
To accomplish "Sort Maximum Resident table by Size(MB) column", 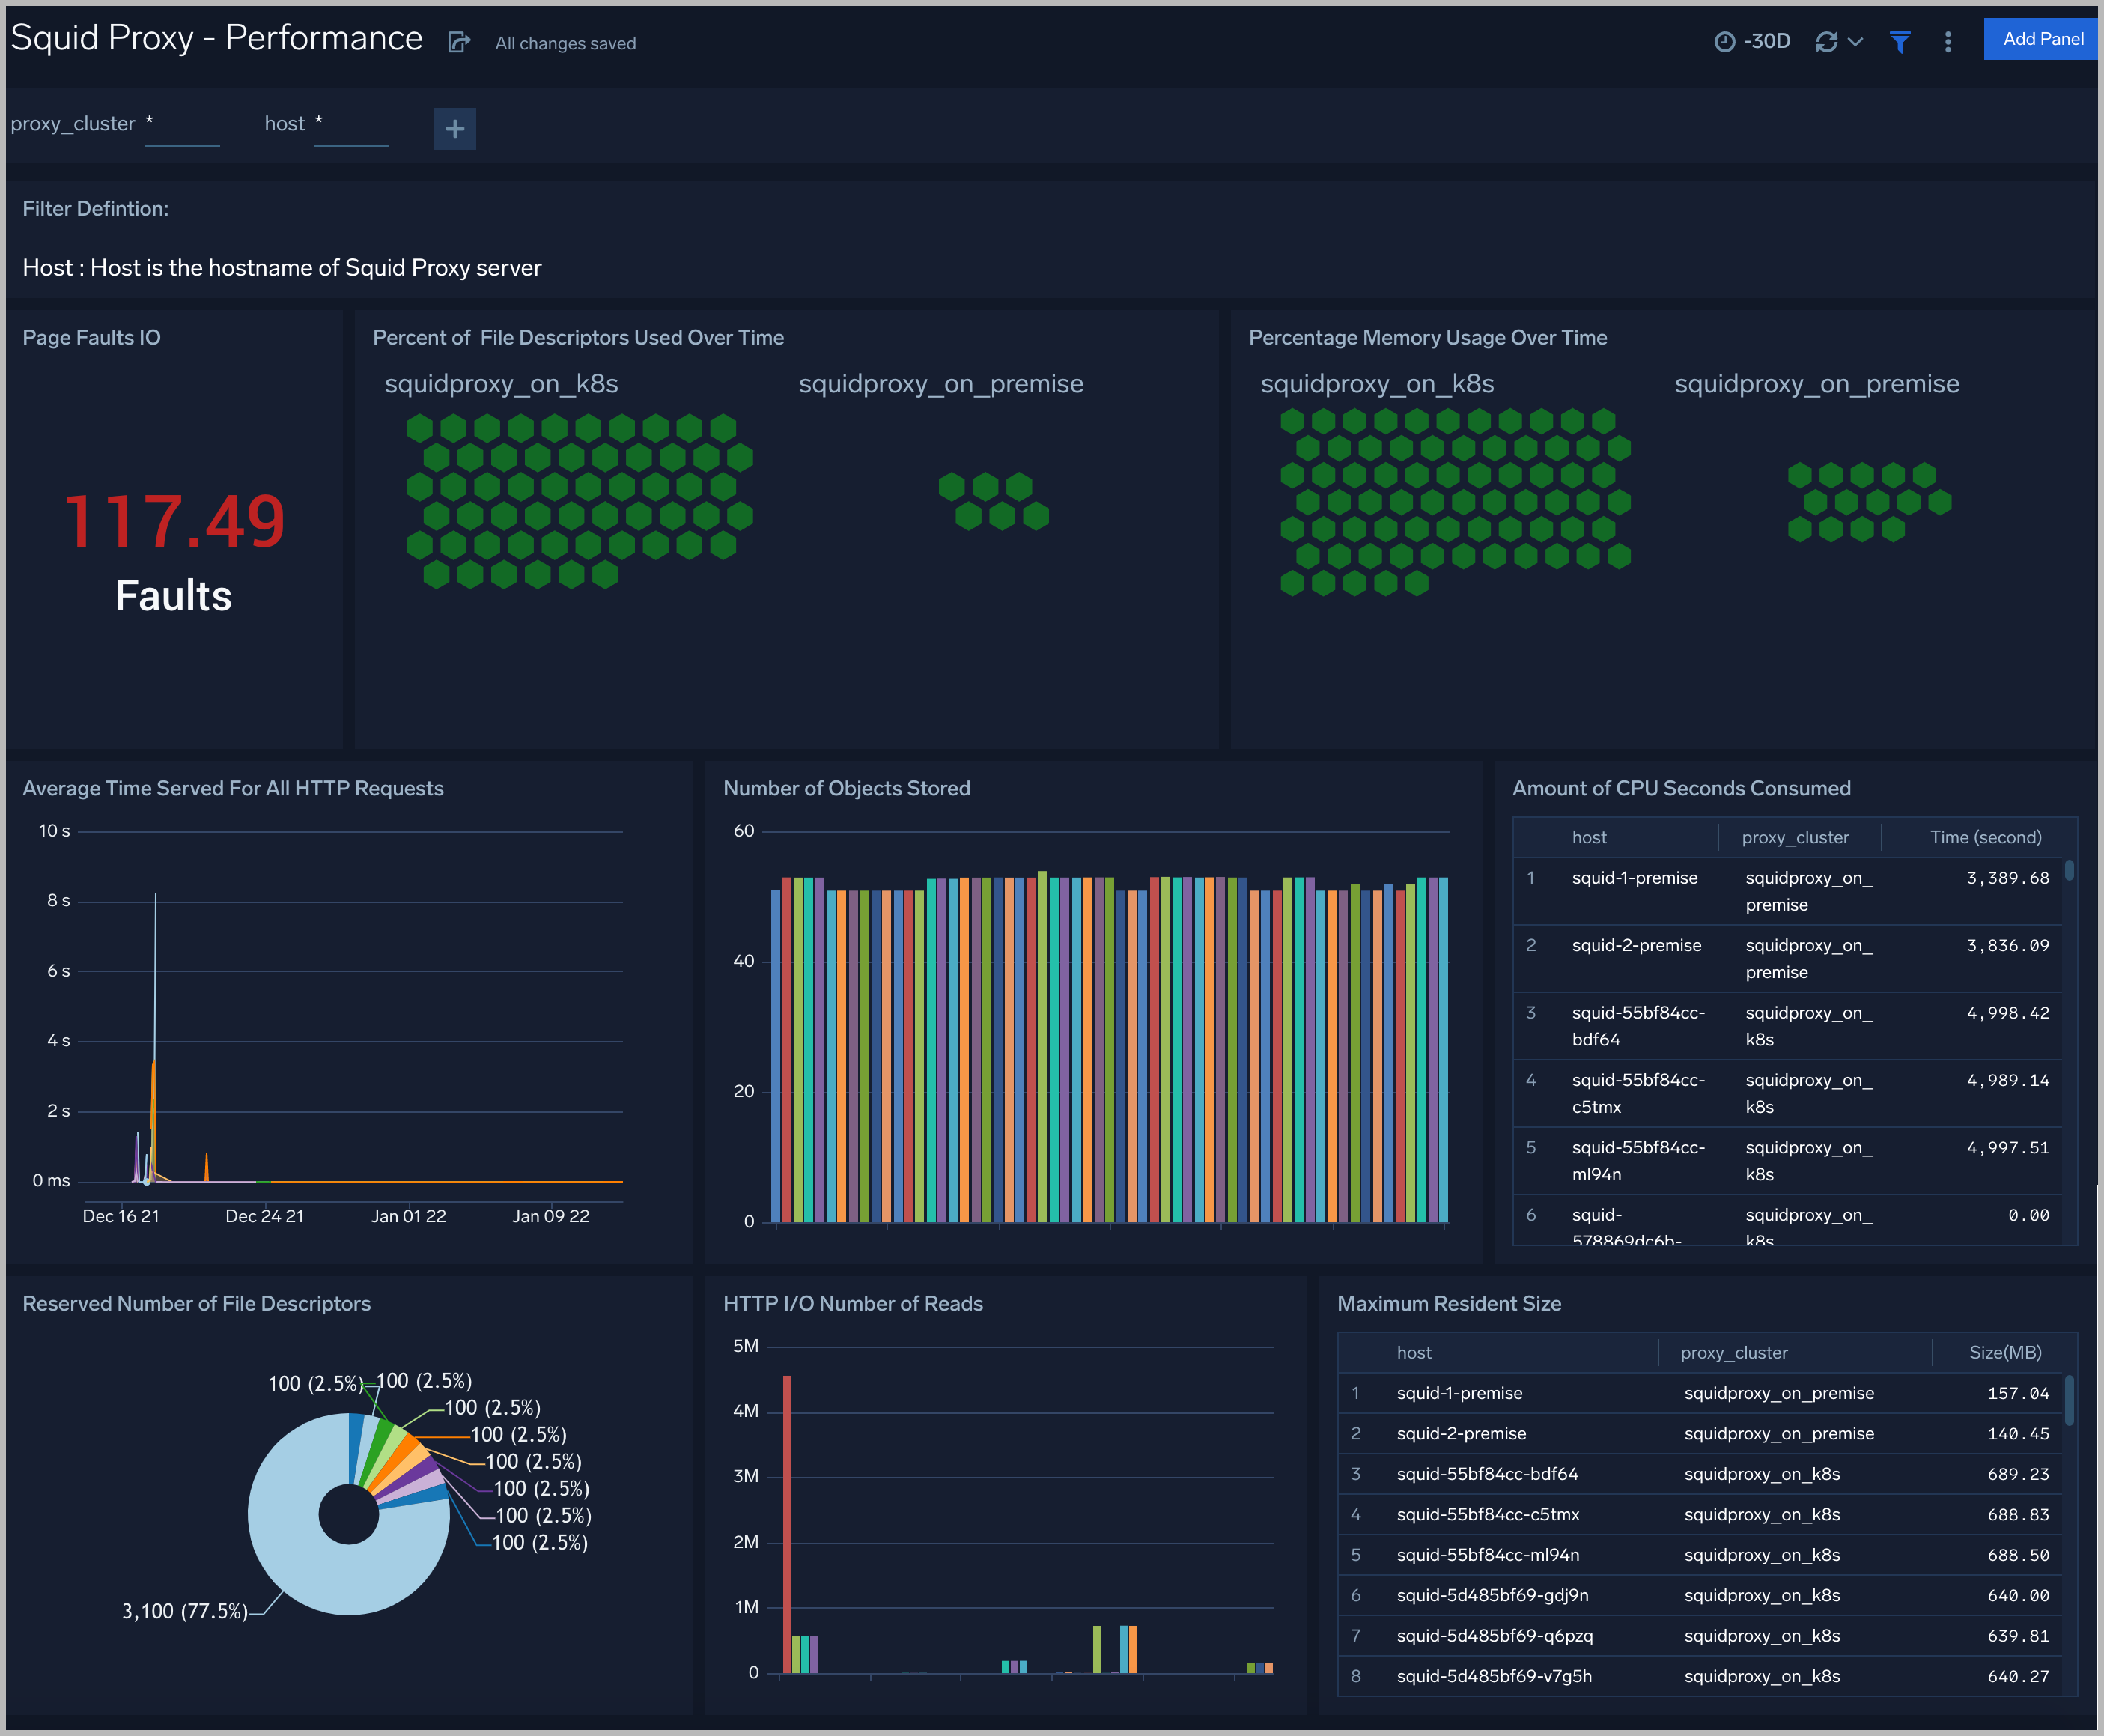I will (x=2004, y=1352).
